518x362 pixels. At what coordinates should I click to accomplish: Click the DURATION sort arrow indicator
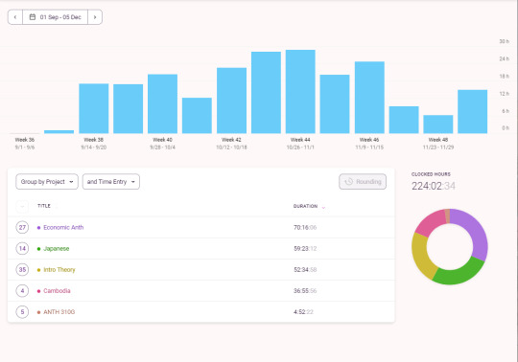click(323, 208)
